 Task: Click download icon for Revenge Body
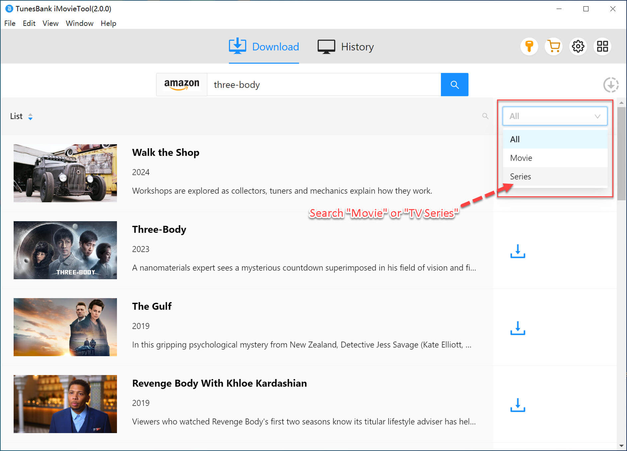coord(517,405)
